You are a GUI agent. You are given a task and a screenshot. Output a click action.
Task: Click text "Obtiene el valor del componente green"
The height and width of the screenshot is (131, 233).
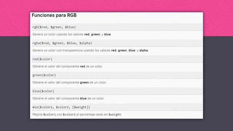click(61, 83)
